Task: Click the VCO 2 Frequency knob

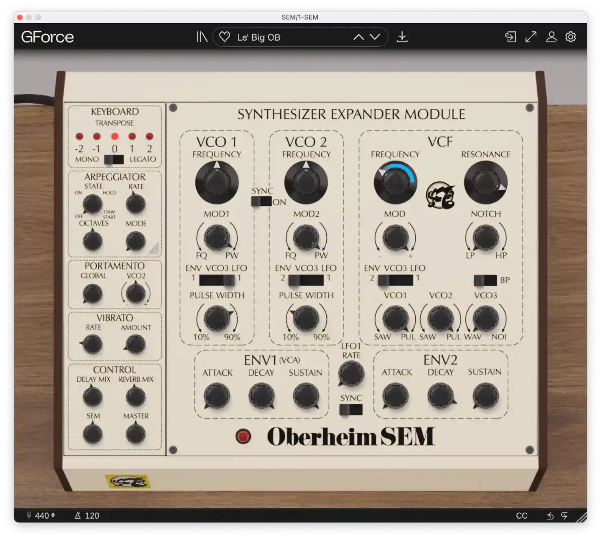Action: click(x=306, y=182)
